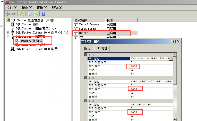Click the blue Help question mark icon

43,14
